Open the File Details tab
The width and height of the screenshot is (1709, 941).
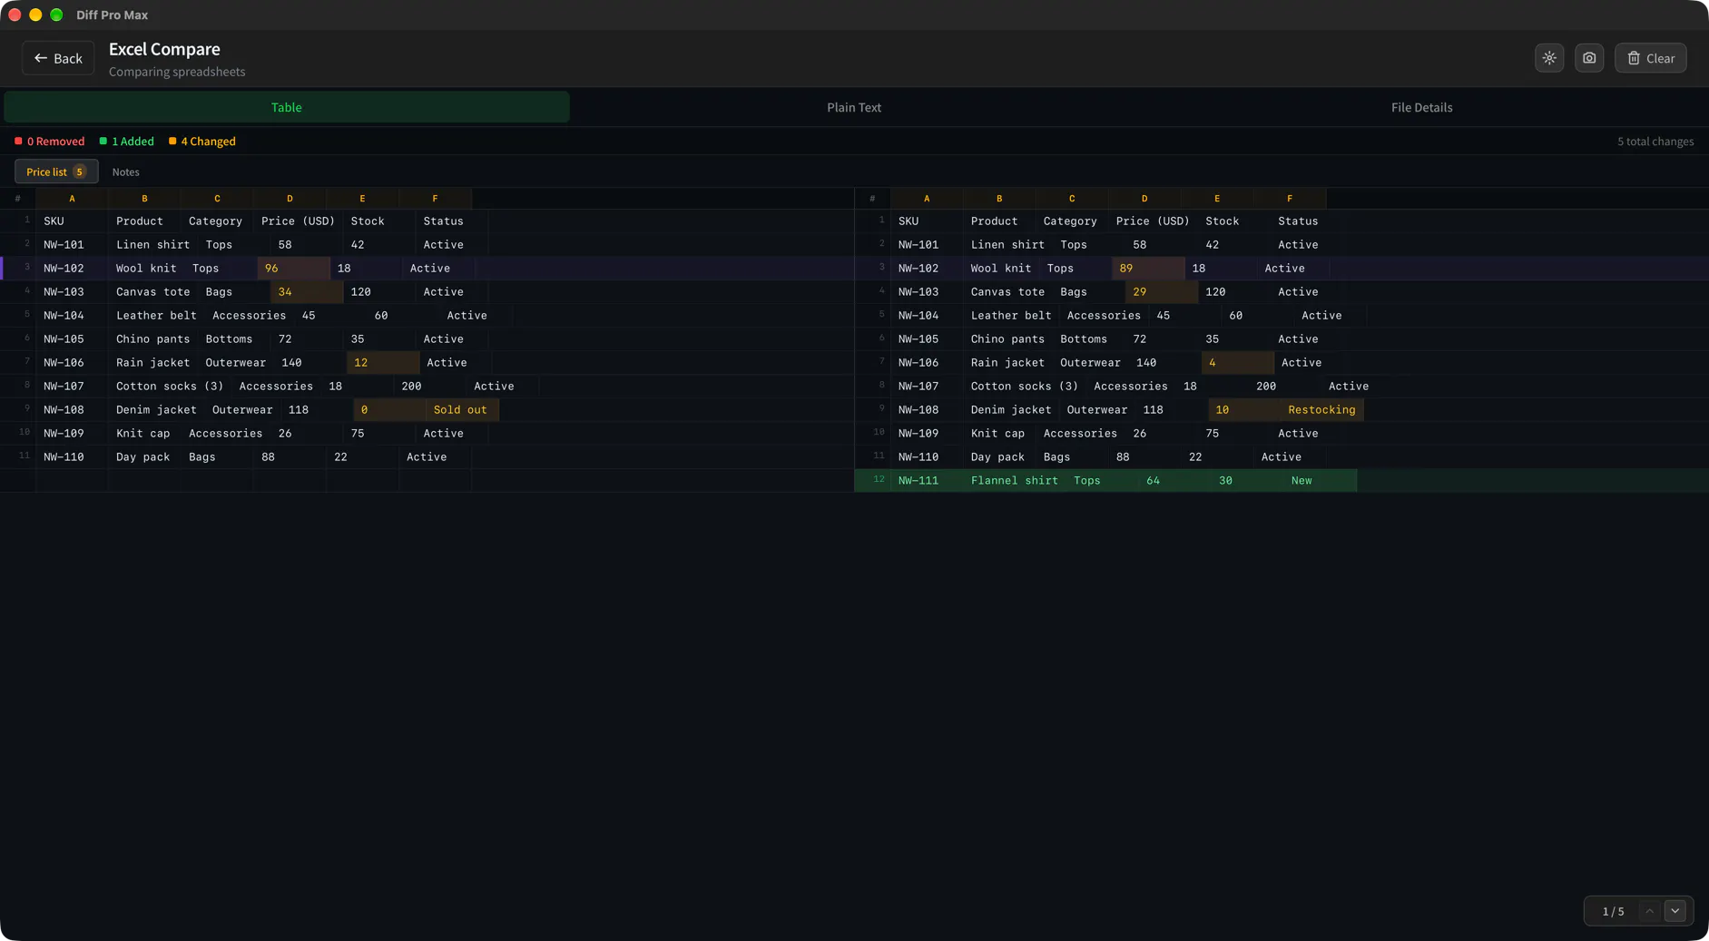(1421, 107)
